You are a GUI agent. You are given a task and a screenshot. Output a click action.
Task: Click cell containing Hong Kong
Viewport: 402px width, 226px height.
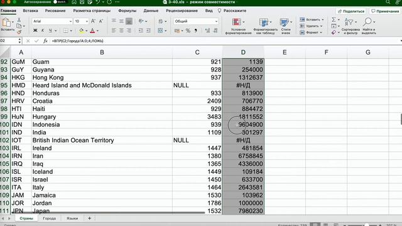click(x=102, y=77)
